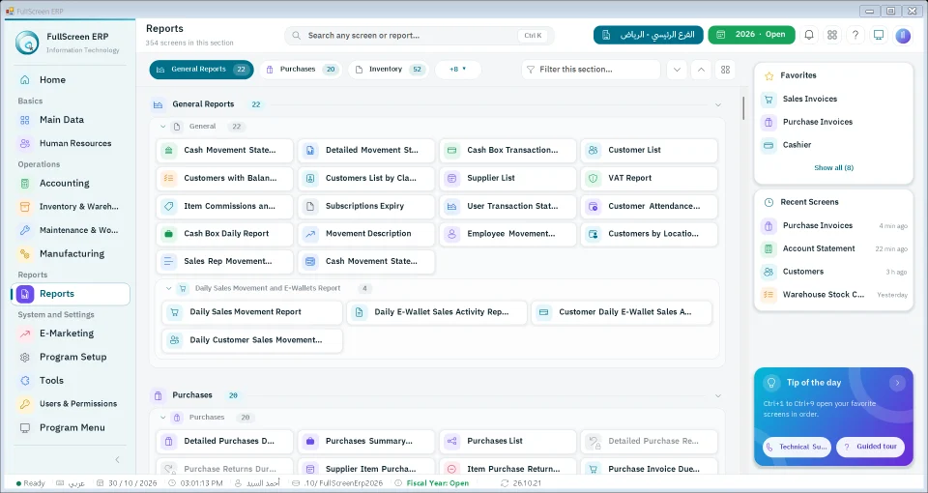The width and height of the screenshot is (928, 493).
Task: Open the +8 more categories dropdown
Action: coord(458,70)
